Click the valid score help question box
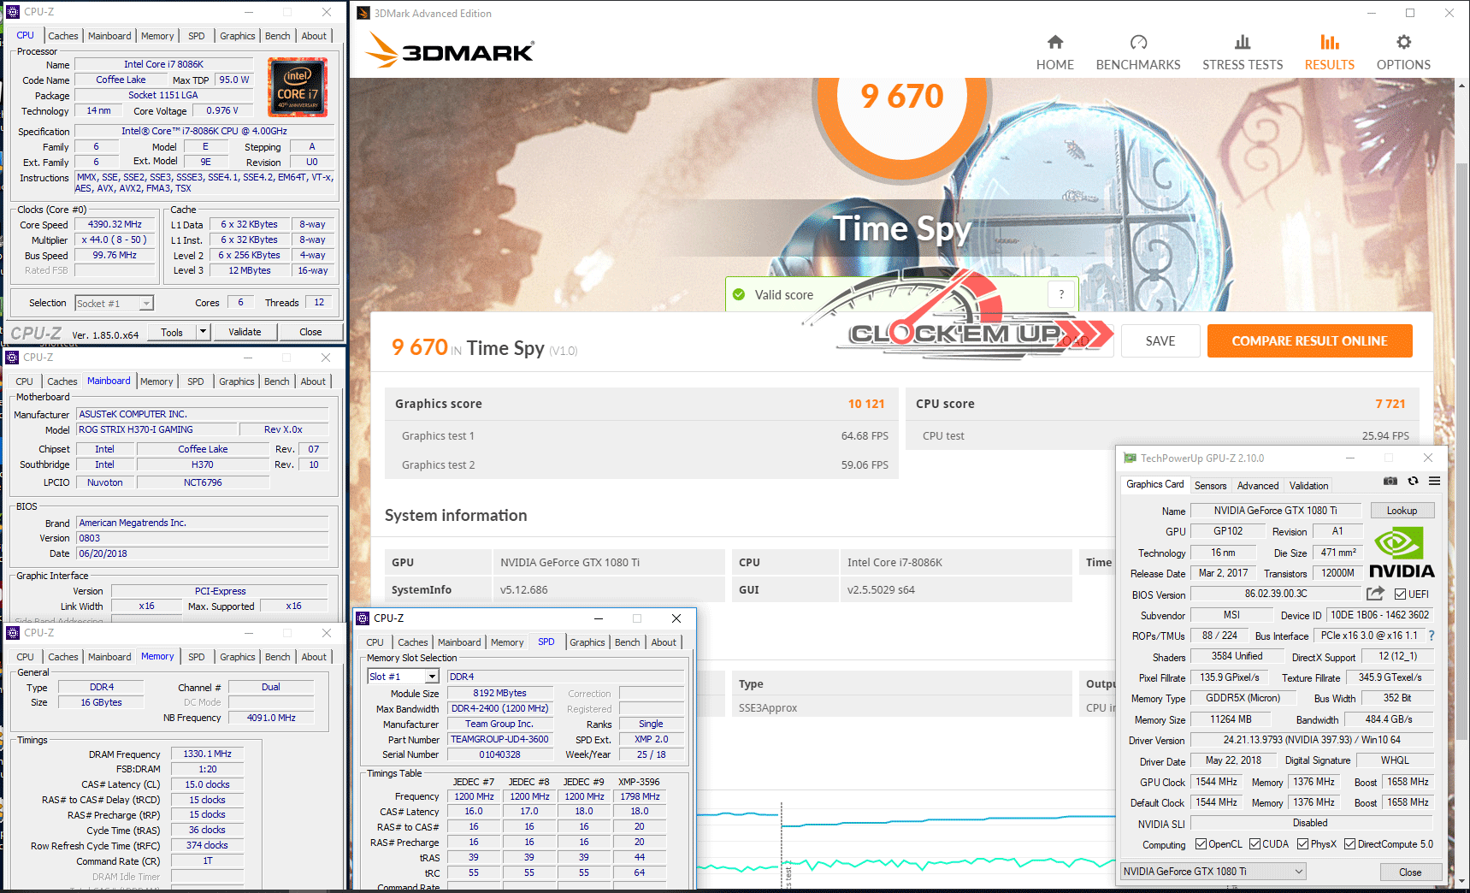The height and width of the screenshot is (893, 1470). (x=1061, y=295)
